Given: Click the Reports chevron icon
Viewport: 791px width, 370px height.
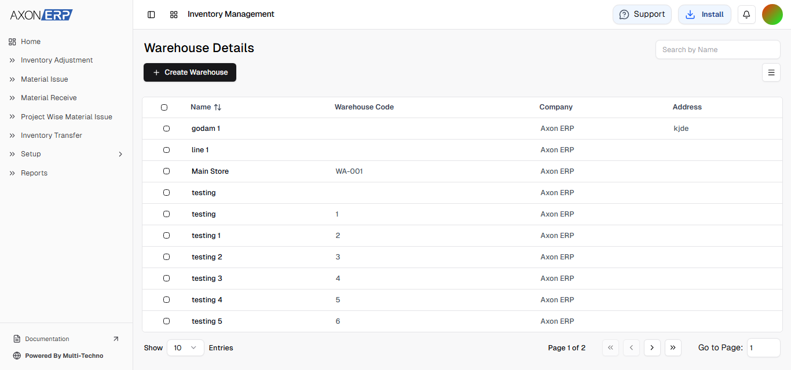Looking at the screenshot, I should (x=12, y=173).
